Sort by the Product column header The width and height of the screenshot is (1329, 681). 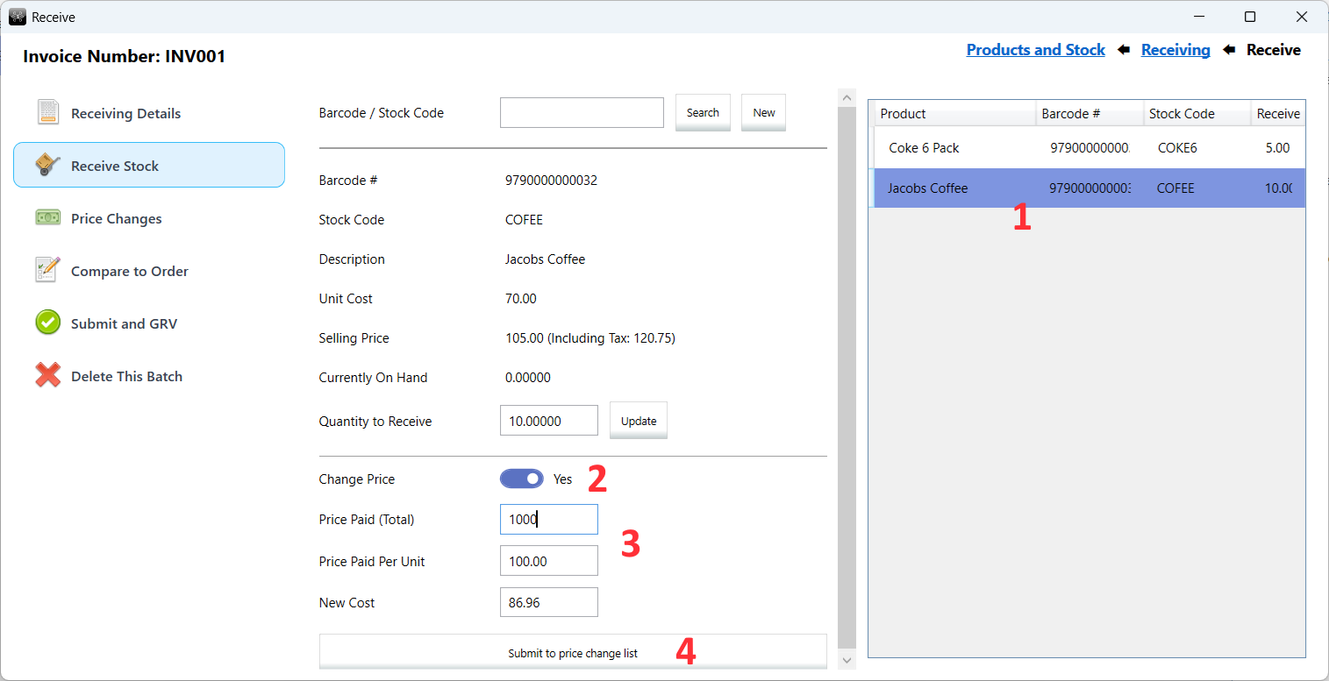(x=954, y=114)
